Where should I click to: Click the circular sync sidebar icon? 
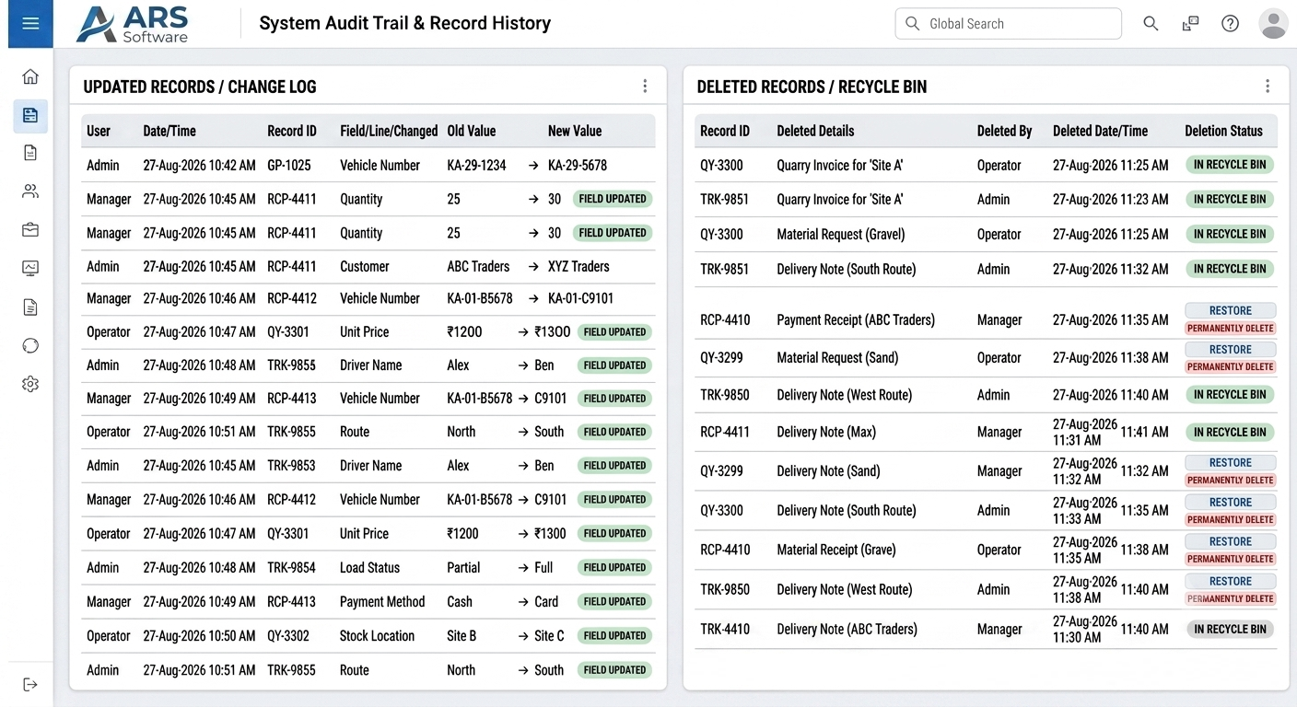[30, 345]
